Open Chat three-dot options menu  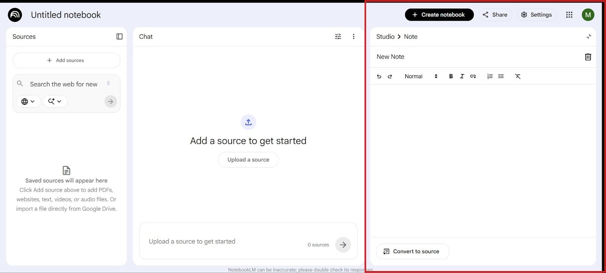click(354, 37)
